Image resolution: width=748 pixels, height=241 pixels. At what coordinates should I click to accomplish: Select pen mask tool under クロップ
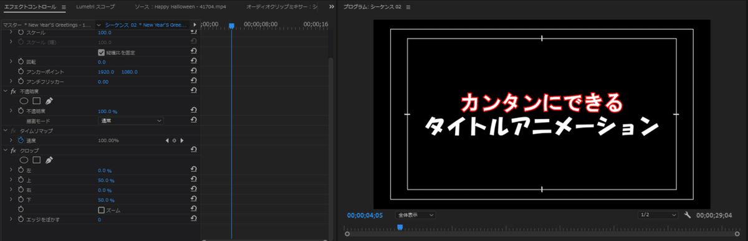point(49,160)
